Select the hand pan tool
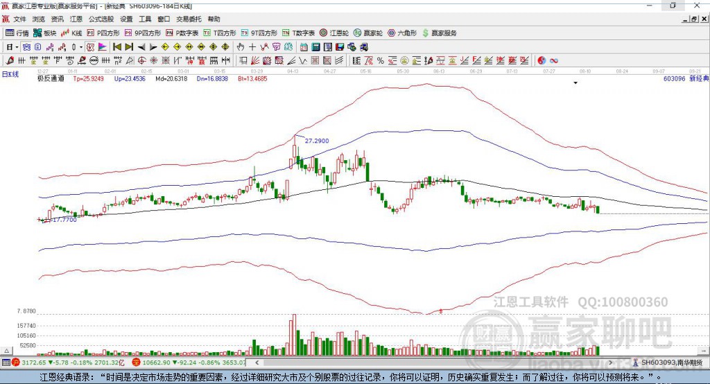Viewport: 710px width, 384px height. pyautogui.click(x=241, y=47)
